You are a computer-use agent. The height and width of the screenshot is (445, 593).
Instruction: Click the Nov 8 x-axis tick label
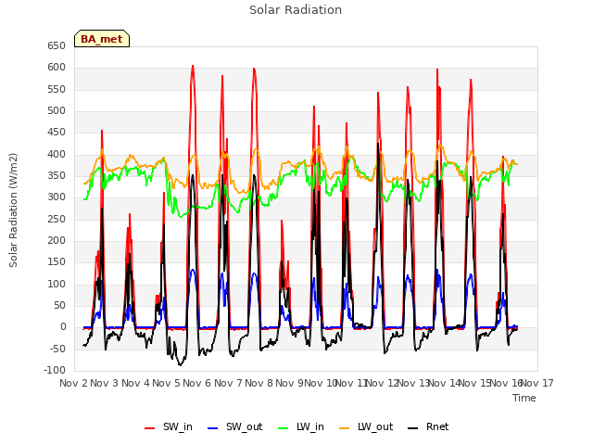pyautogui.click(x=259, y=383)
